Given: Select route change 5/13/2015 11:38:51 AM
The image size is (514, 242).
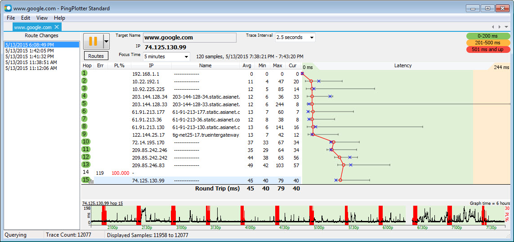Looking at the screenshot, I should tap(42, 62).
